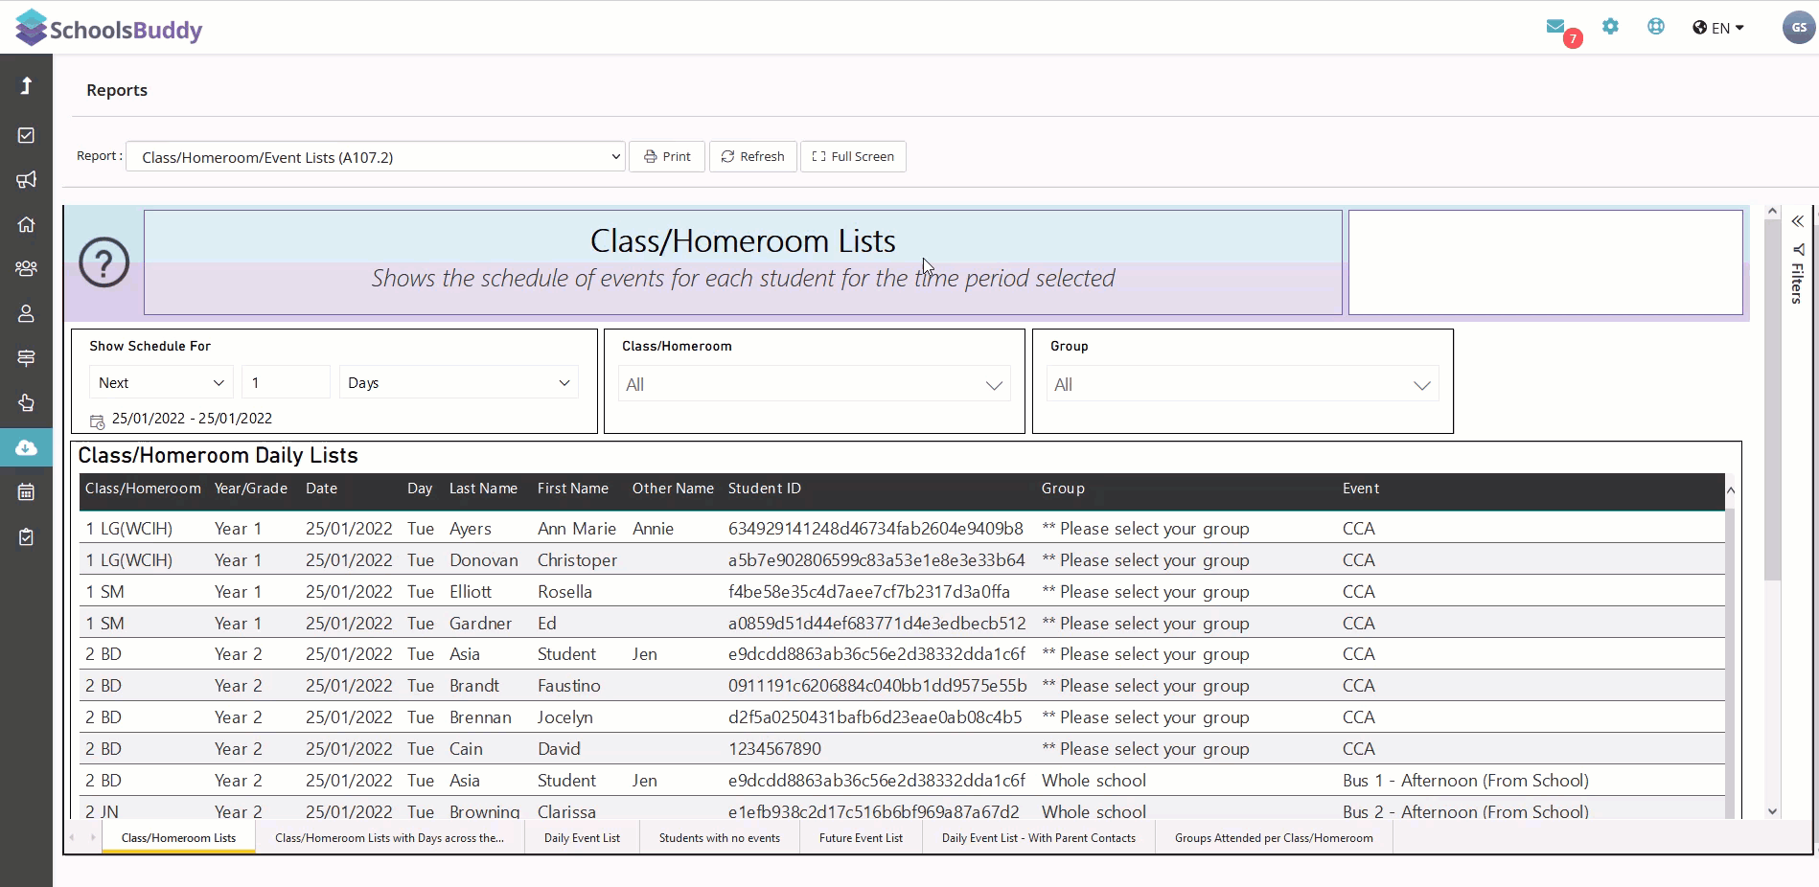The height and width of the screenshot is (887, 1819).
Task: Click the help globe icon in header
Action: (1656, 27)
